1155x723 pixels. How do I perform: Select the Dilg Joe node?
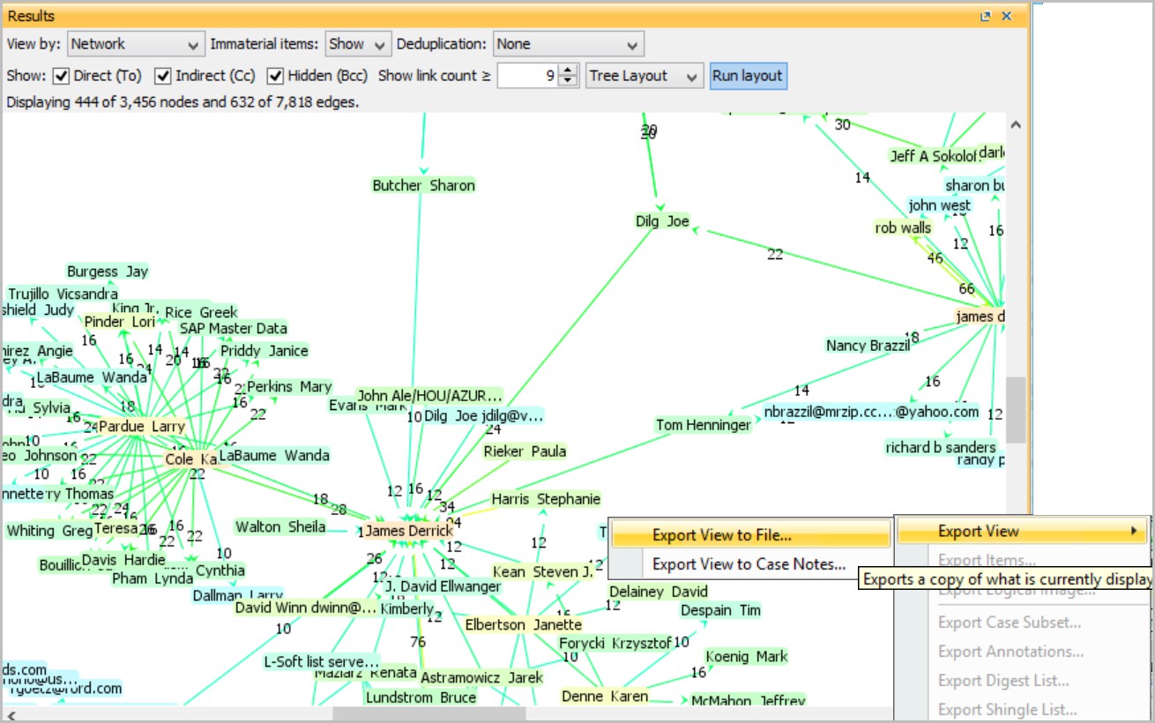tap(662, 221)
